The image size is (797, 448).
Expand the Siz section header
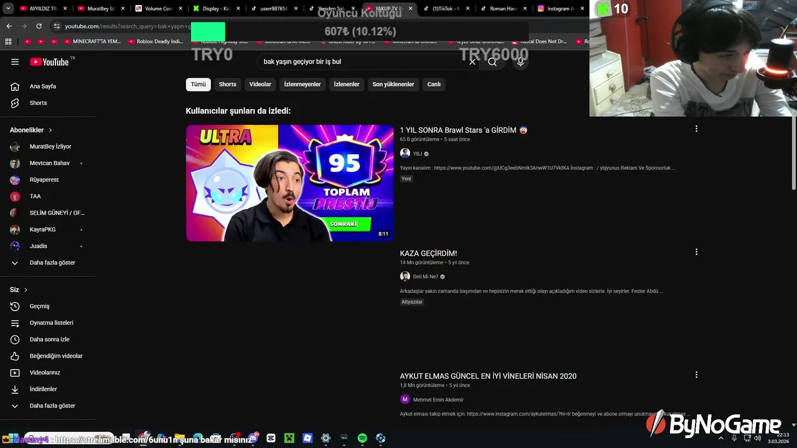point(19,290)
